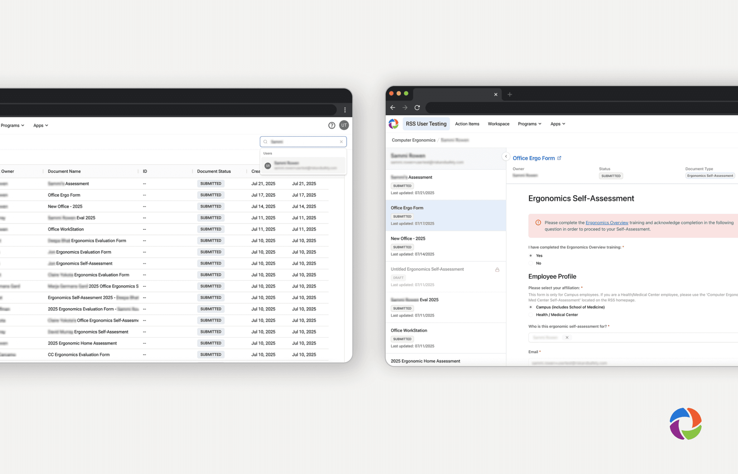
Task: Open 2025 Ergonomic Home Assessment table row
Action: pos(164,343)
